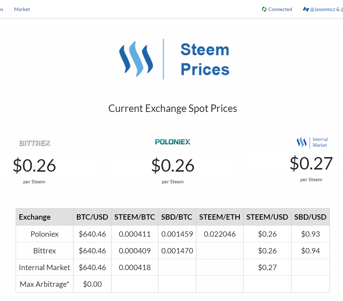The width and height of the screenshot is (343, 301).
Task: Select Poloniex STEEM/ETH value 0.022046
Action: [220, 234]
